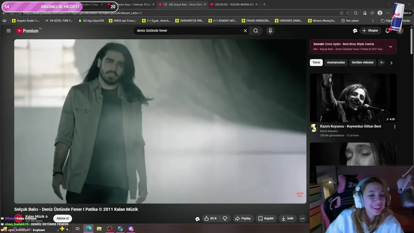Open ÜMRANİYE ARMA... bookmark
This screenshot has width=414, height=233.
click(x=289, y=21)
